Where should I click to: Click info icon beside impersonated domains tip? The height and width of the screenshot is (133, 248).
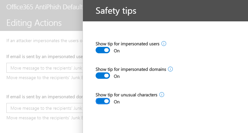click(170, 69)
